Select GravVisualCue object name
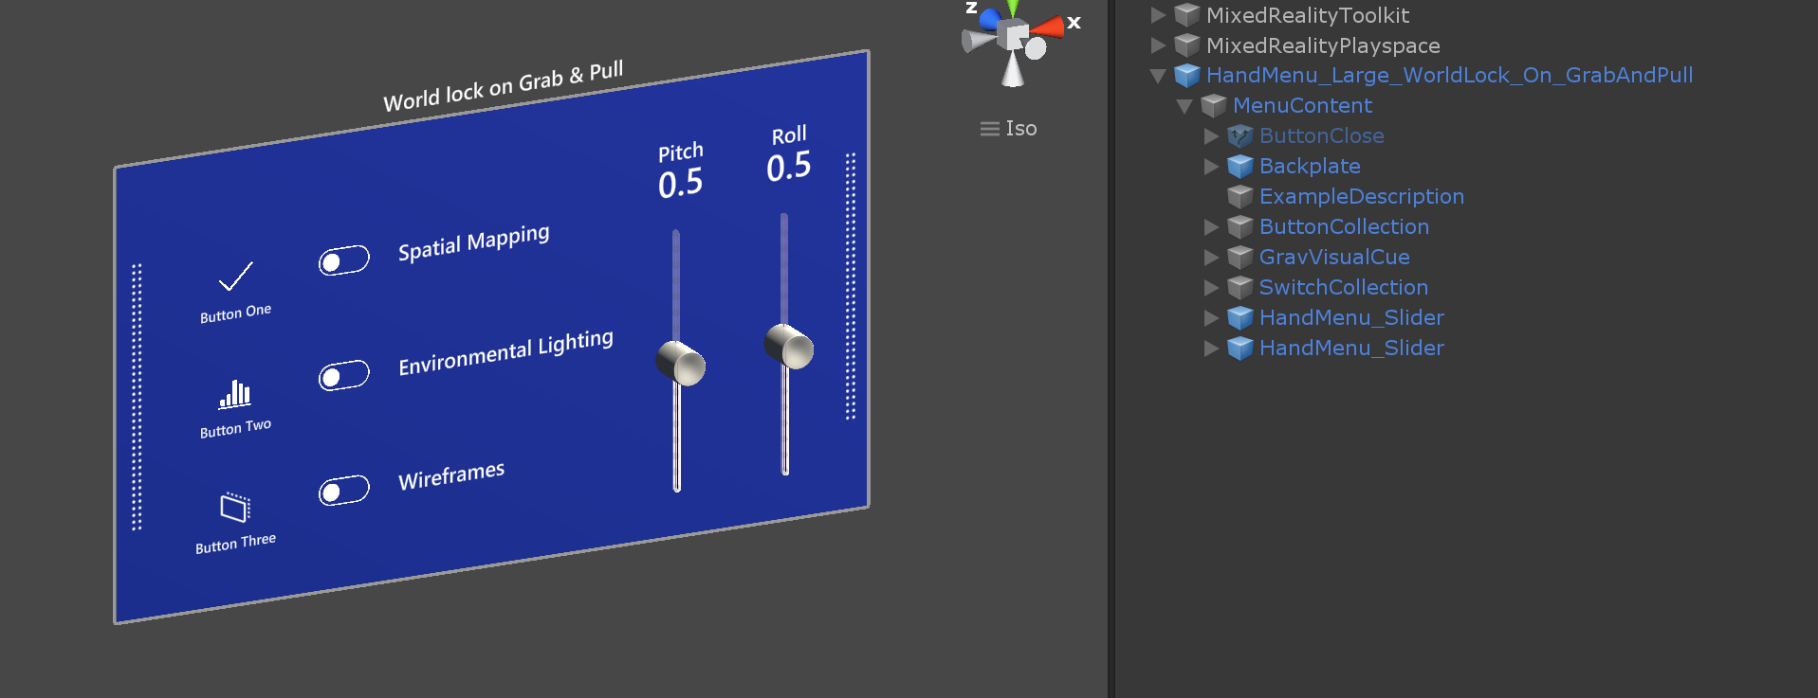 [x=1334, y=258]
